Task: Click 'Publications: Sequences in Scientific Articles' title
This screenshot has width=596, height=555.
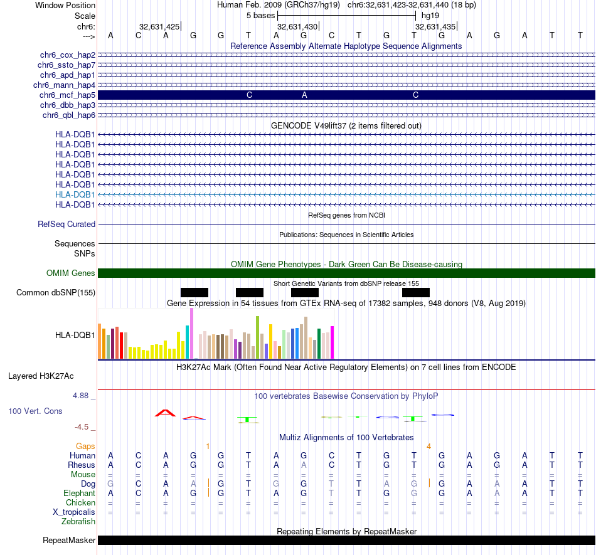Action: point(346,235)
